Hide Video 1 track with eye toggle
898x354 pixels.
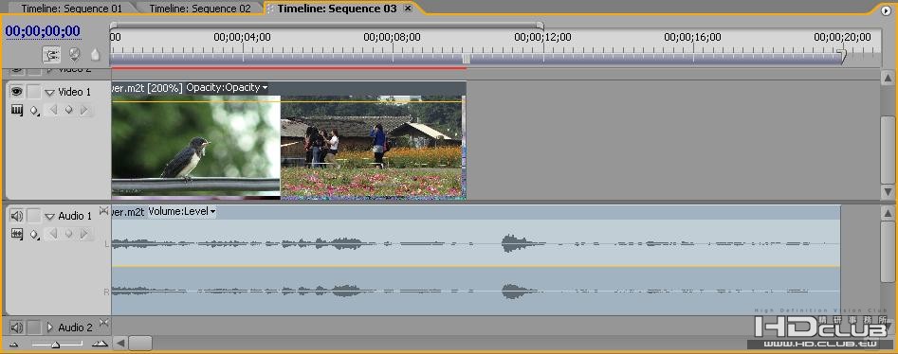click(x=17, y=92)
